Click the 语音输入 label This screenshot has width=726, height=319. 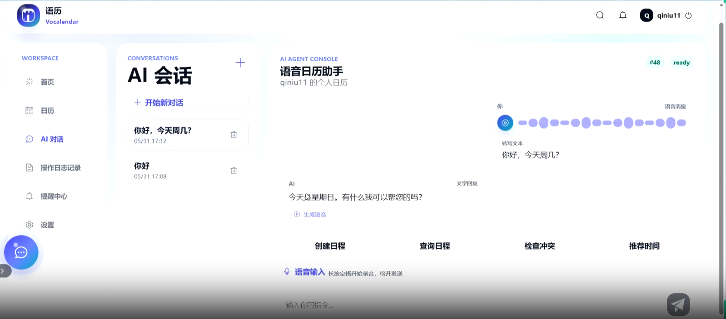(310, 272)
